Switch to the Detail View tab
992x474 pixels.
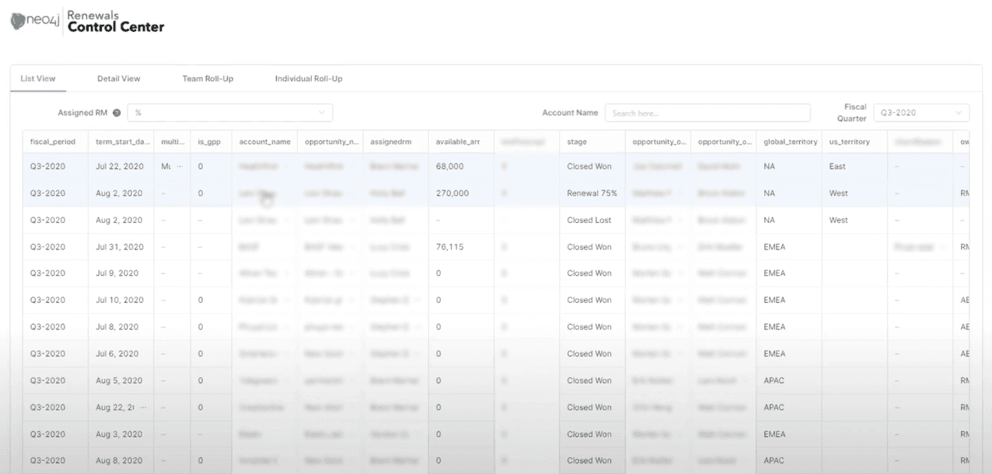(x=118, y=78)
